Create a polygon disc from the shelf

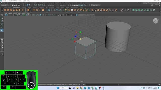[22, 10]
